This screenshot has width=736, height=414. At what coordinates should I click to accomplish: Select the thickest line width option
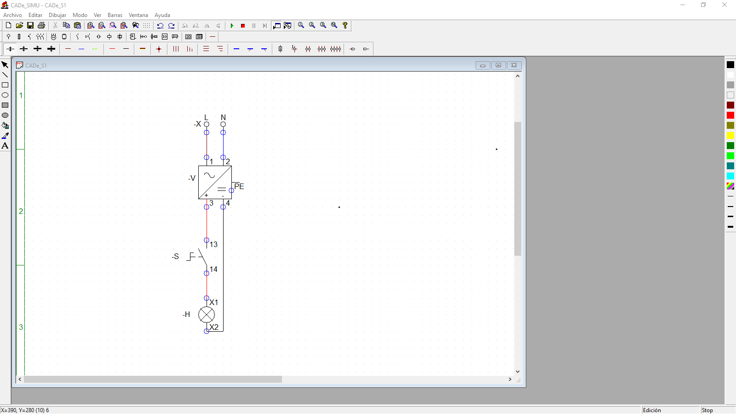[x=730, y=227]
